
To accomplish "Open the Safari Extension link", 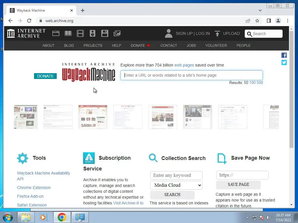I will click(x=32, y=205).
